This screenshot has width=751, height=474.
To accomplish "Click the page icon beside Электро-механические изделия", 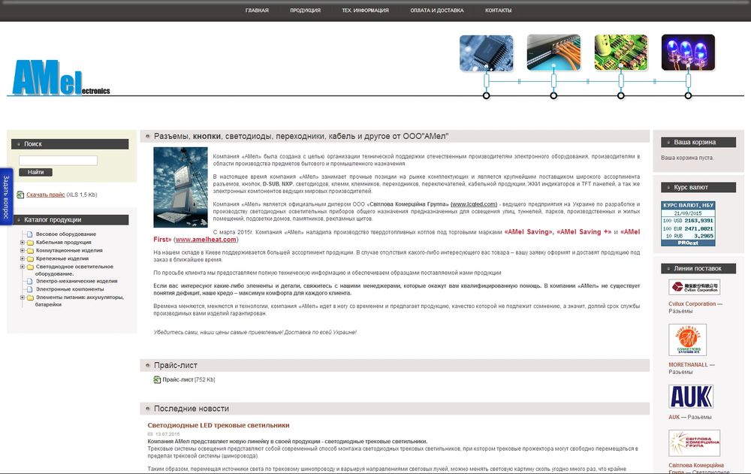I will click(x=30, y=282).
